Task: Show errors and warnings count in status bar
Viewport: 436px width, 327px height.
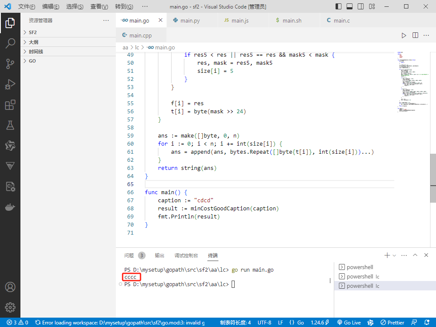Action: pyautogui.click(x=17, y=323)
